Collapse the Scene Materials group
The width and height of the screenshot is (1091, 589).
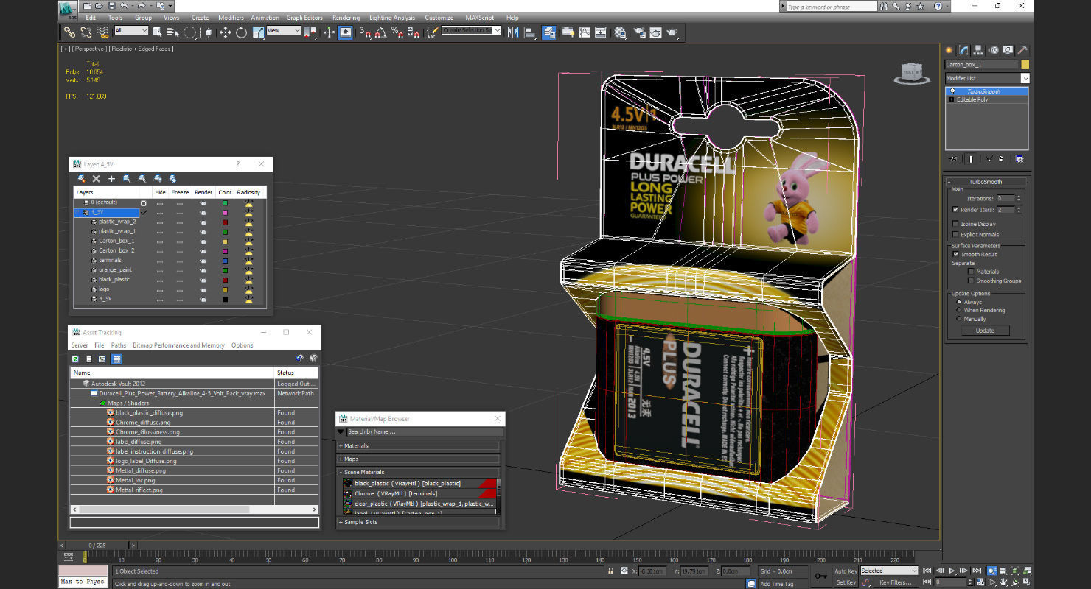(x=419, y=472)
